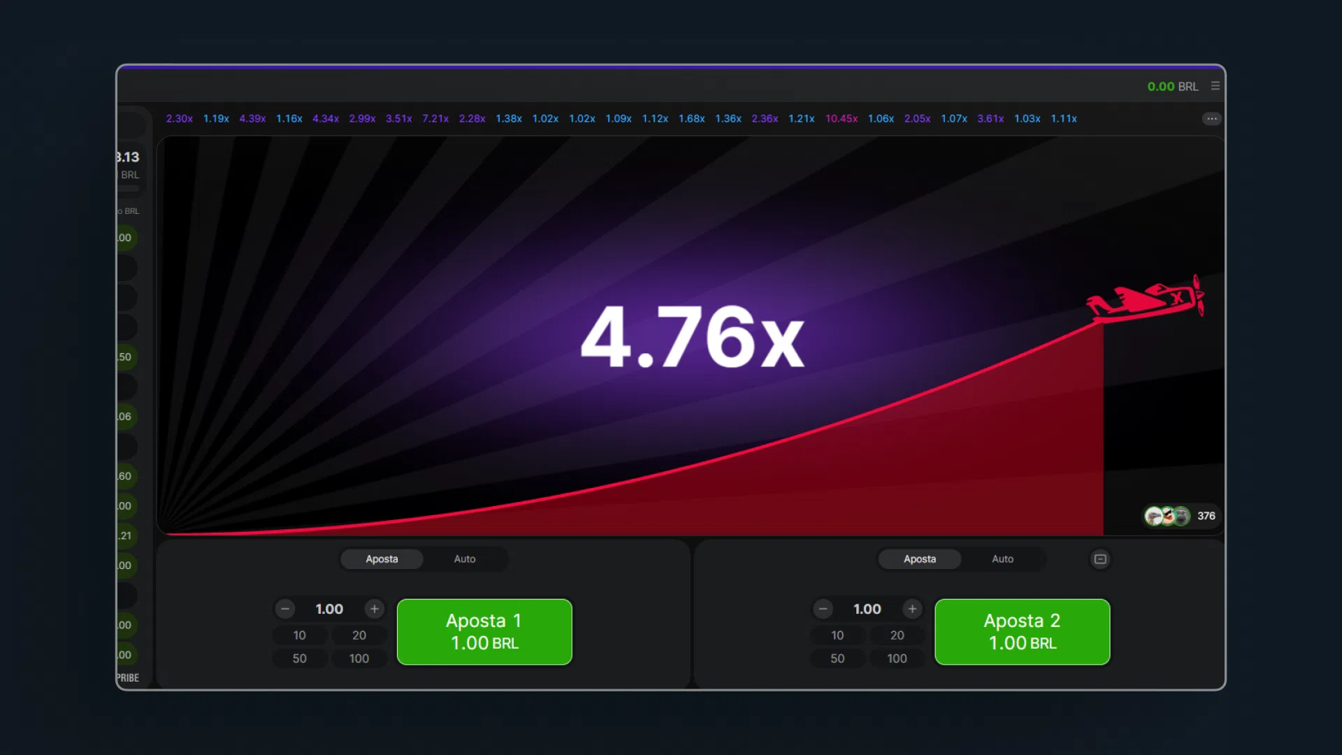Choose quick amount 50 in first panel
1342x755 pixels.
click(x=299, y=659)
